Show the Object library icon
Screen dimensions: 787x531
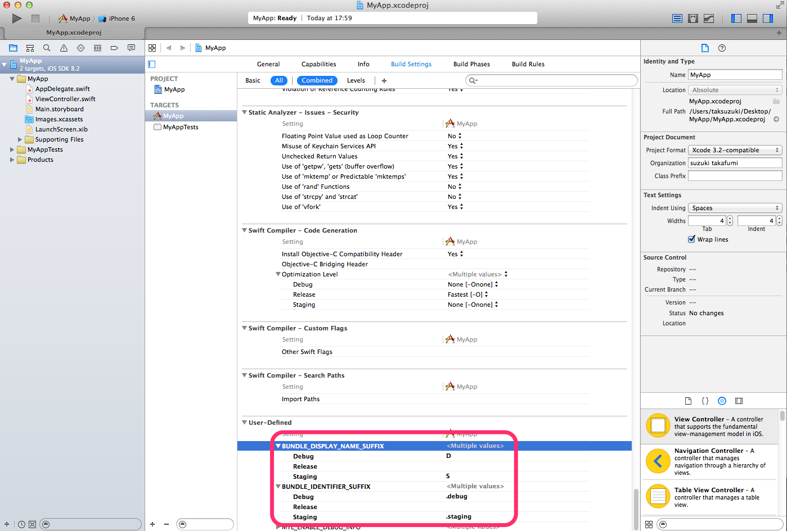click(x=722, y=401)
